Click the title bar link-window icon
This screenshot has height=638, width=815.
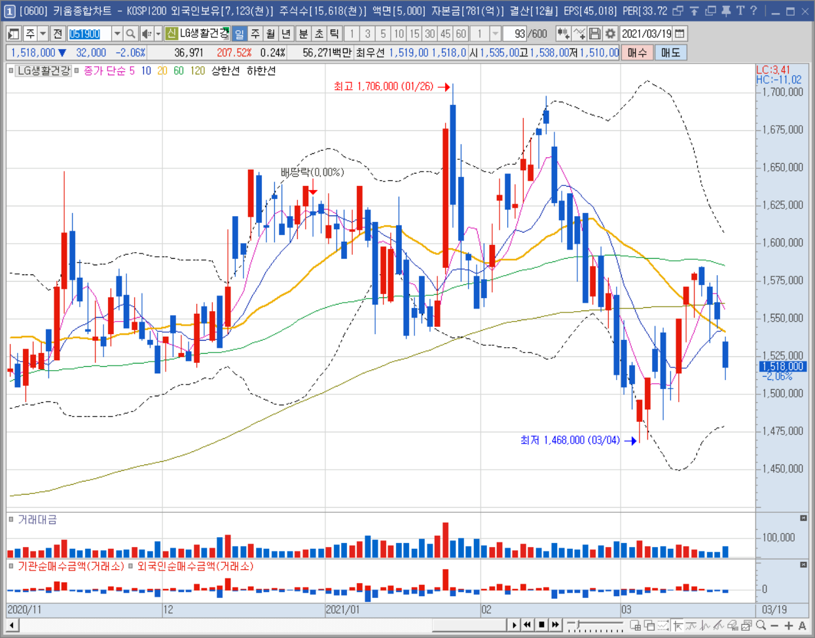point(678,11)
